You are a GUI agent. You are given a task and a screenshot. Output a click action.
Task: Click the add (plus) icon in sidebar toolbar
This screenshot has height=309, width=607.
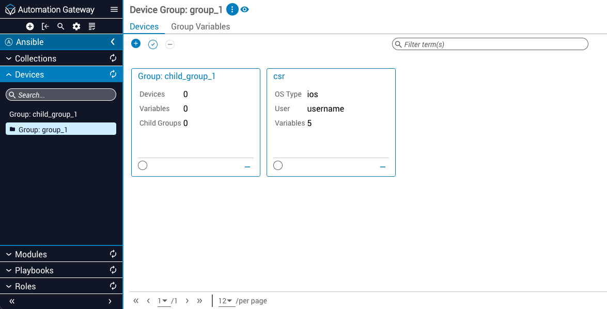point(30,26)
